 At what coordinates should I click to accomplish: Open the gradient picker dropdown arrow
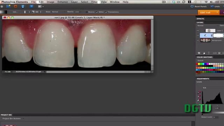pyautogui.click(x=8, y=12)
